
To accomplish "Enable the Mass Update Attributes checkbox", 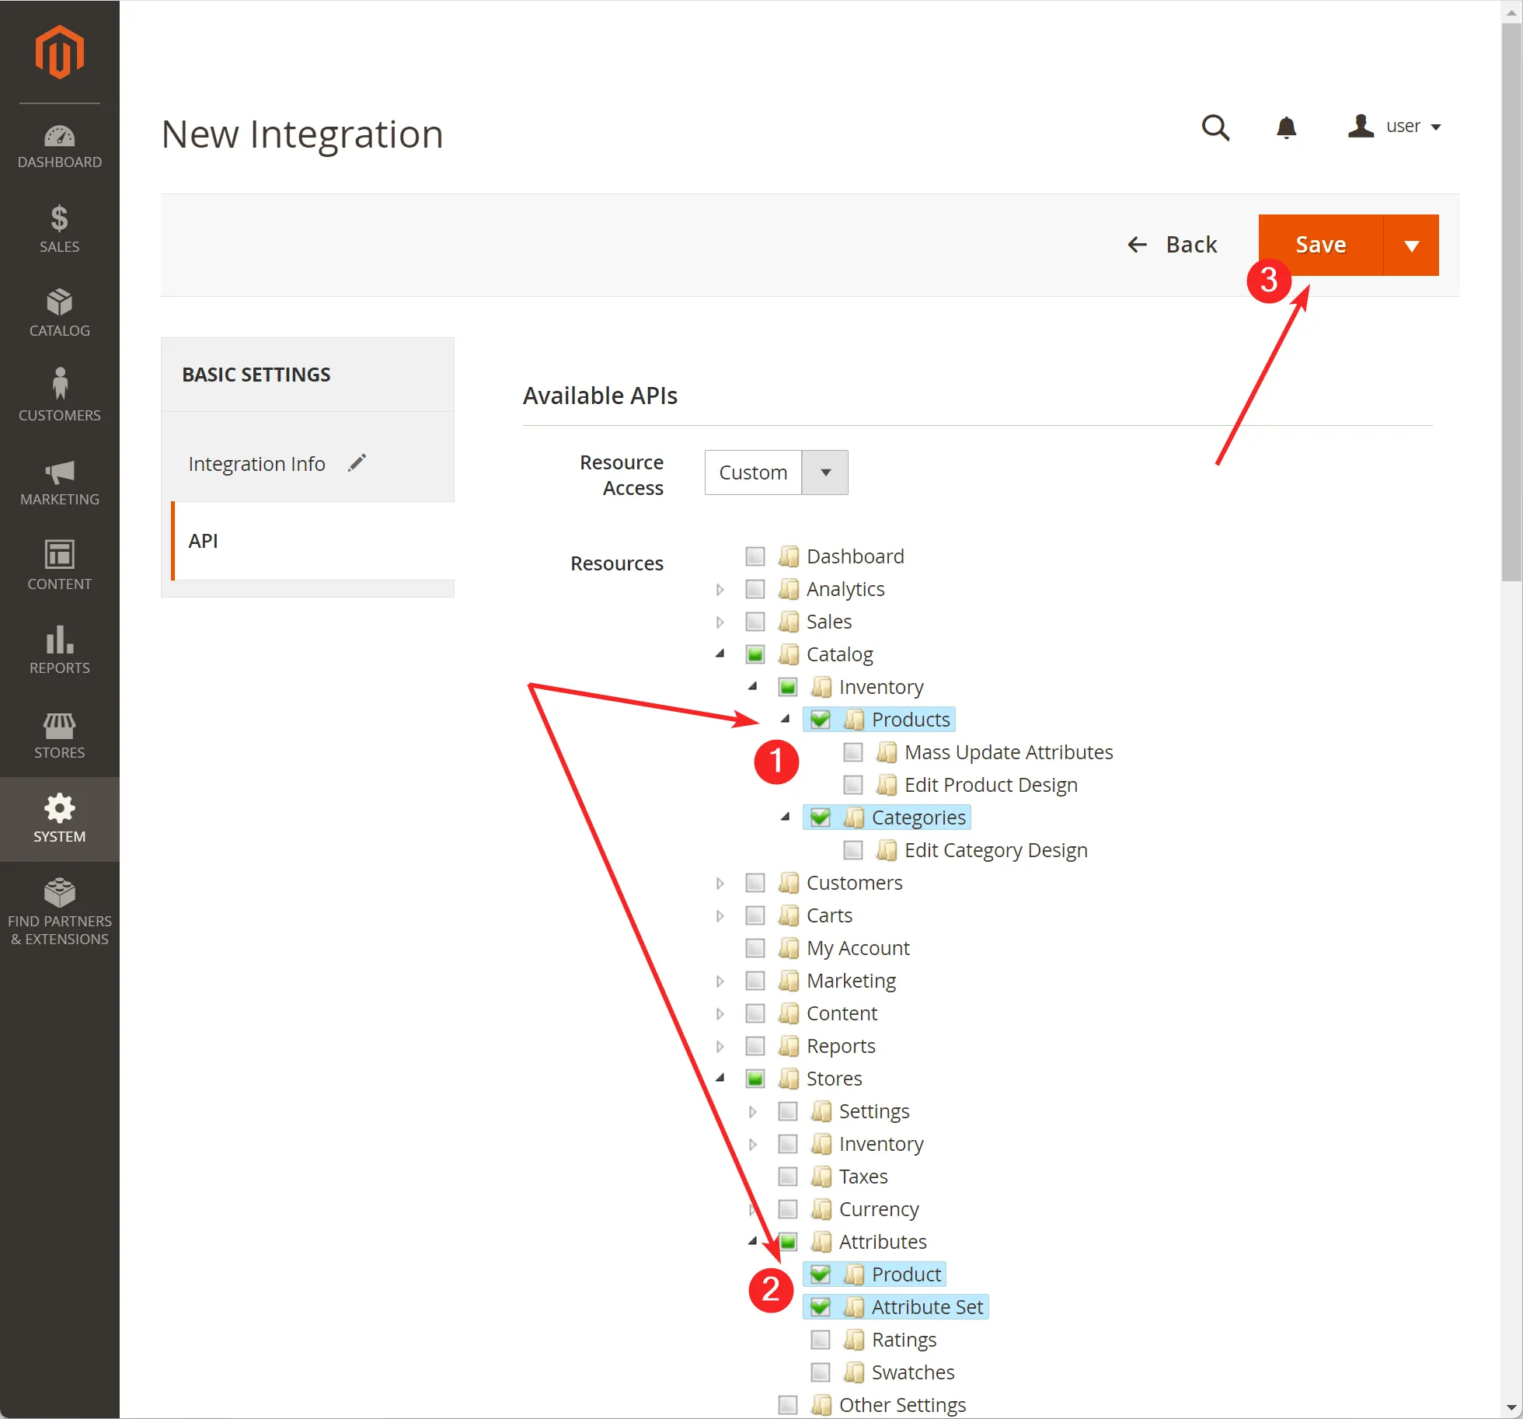I will click(x=852, y=752).
